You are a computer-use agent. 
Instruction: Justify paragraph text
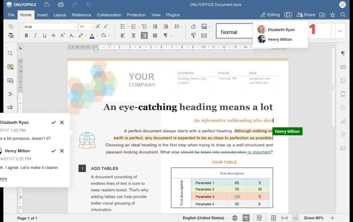pos(155,35)
